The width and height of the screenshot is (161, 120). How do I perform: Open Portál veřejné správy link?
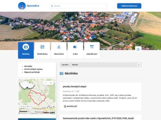tap(33, 69)
